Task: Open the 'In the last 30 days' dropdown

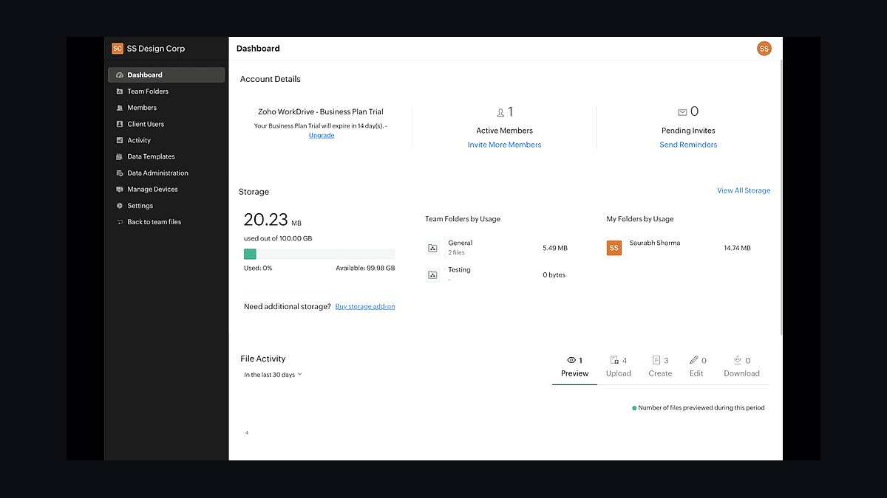Action: click(x=273, y=375)
